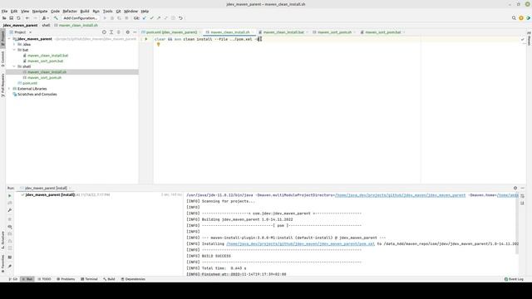Screen dimensions: 532x299
Task: Open the Dependencies tool window
Action: click(133, 279)
